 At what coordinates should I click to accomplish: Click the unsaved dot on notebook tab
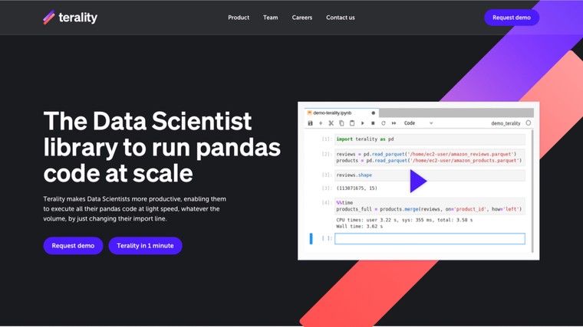tap(374, 113)
